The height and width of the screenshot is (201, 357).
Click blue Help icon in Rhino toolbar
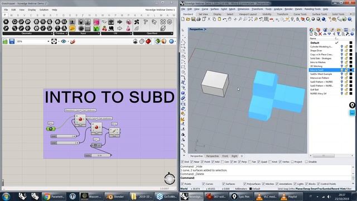click(350, 20)
